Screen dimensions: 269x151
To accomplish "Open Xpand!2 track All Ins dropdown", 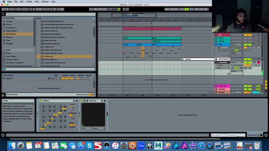I will (x=237, y=62).
